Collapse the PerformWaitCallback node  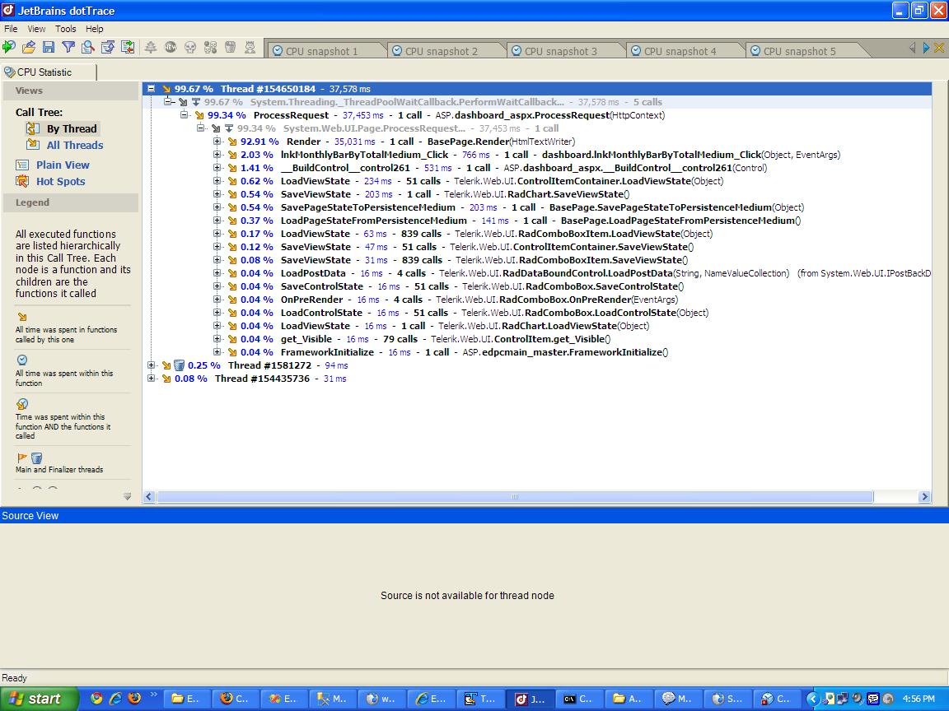[x=168, y=101]
